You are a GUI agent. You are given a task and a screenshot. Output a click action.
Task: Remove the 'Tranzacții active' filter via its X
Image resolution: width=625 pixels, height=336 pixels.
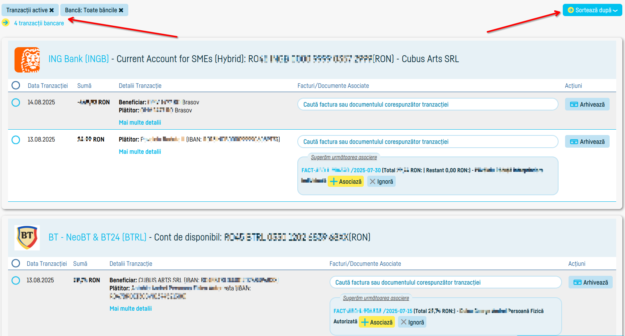tap(51, 10)
